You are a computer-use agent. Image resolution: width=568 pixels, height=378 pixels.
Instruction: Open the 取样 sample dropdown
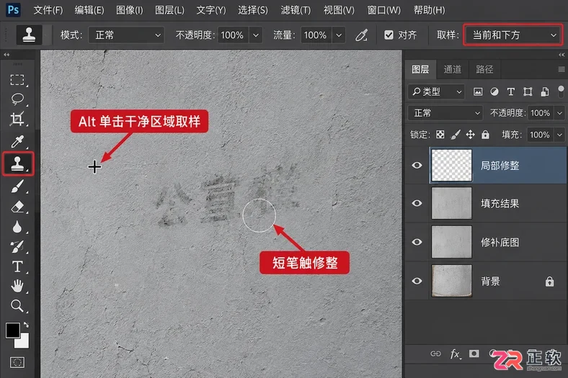point(512,35)
